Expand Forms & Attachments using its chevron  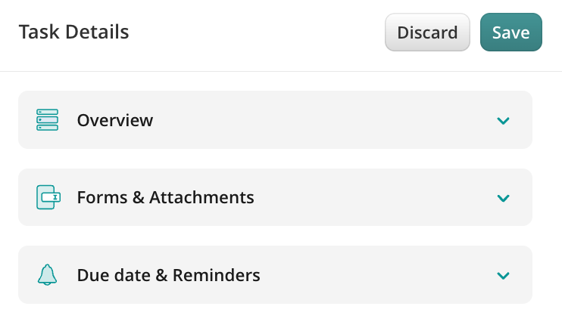coord(503,198)
